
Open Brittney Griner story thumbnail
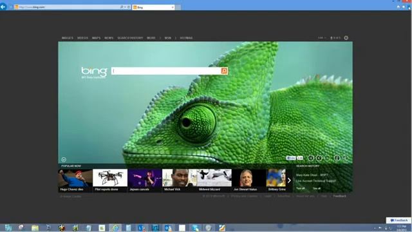pos(276,180)
